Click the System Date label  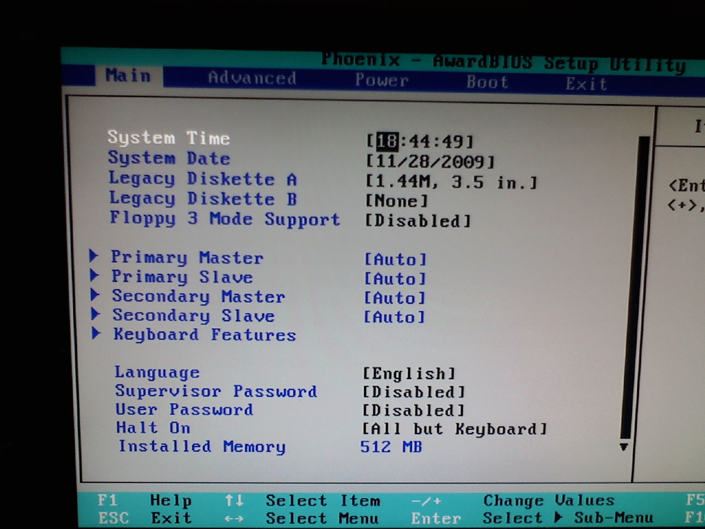(x=169, y=158)
